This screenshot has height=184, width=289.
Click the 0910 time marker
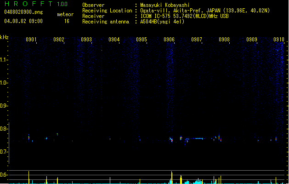pos(279,40)
